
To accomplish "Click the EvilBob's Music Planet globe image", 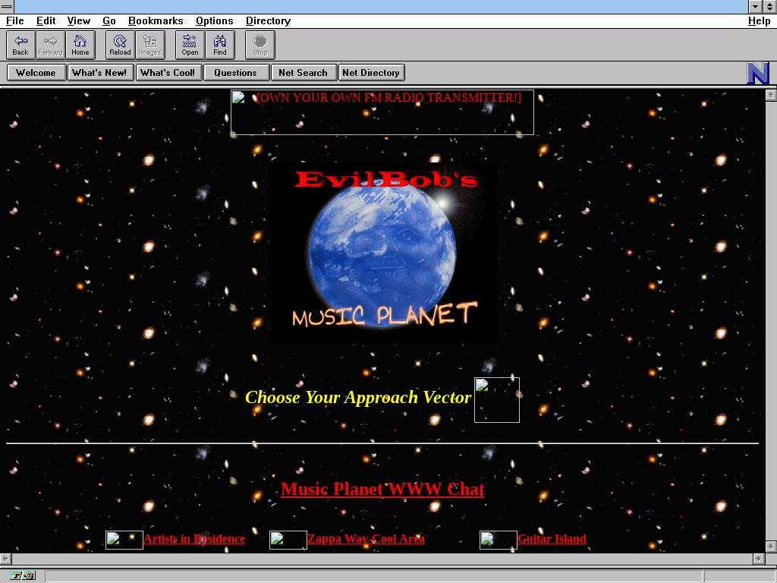I will coord(382,252).
